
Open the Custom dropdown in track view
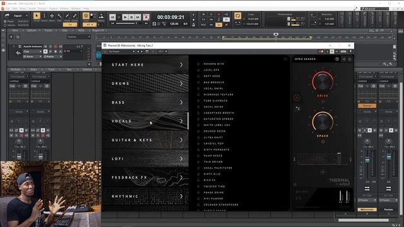[78, 37]
